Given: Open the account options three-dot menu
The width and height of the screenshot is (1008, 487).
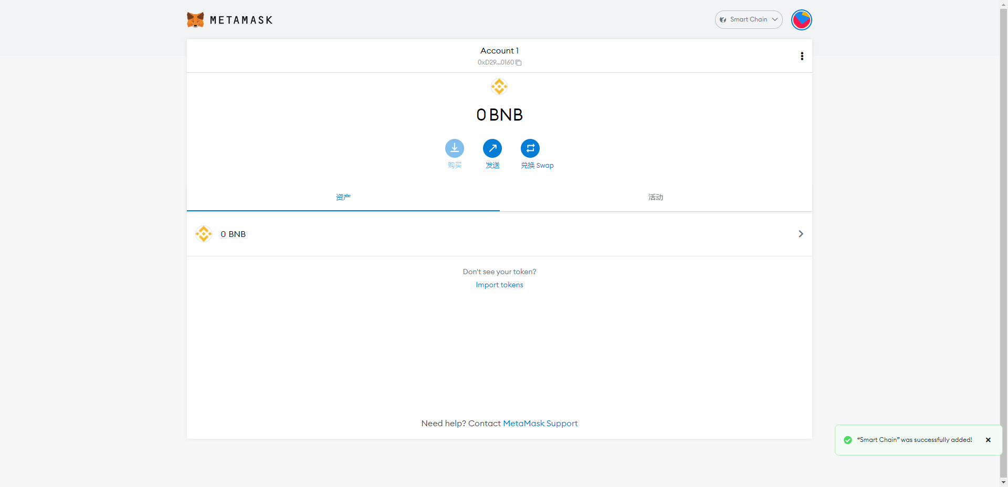Looking at the screenshot, I should 802,56.
